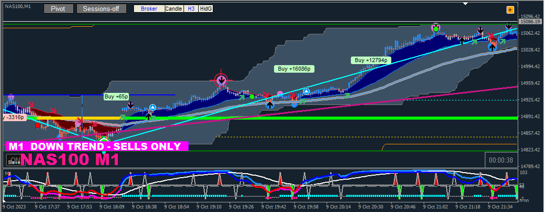
Task: Click the pink down-arrow marker above 18:38
Action: click(130, 104)
